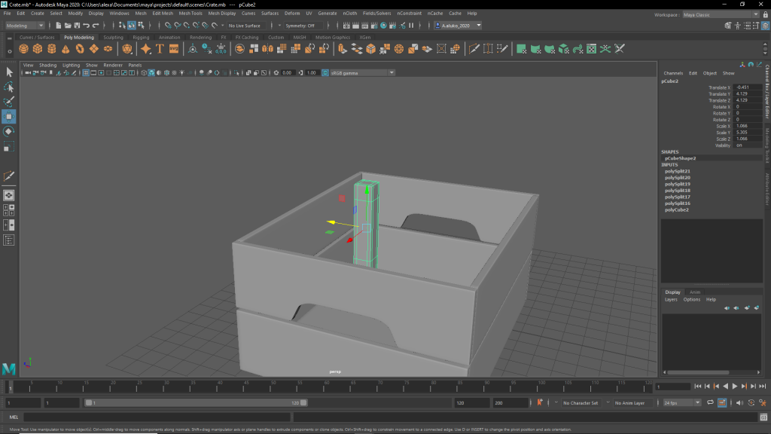
Task: Open the viewport Shading menu
Action: tap(48, 65)
